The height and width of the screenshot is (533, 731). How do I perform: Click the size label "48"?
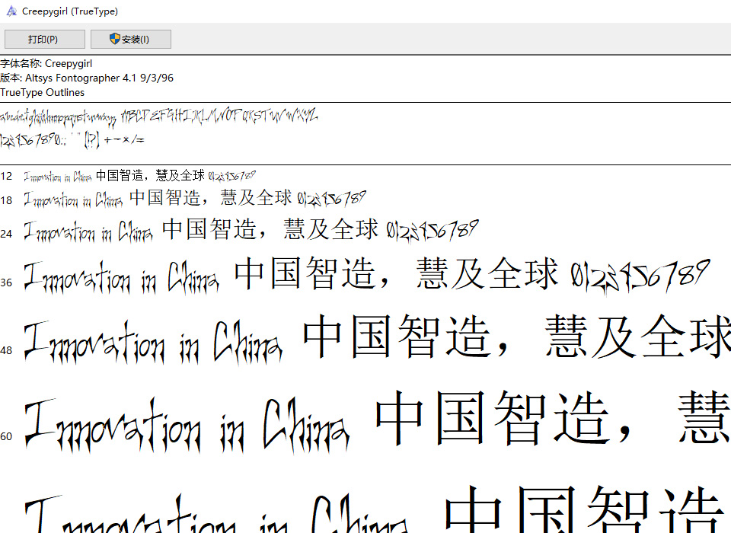6,350
